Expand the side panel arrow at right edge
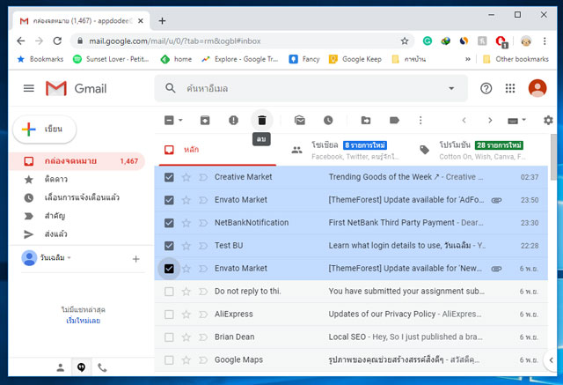 [x=552, y=359]
